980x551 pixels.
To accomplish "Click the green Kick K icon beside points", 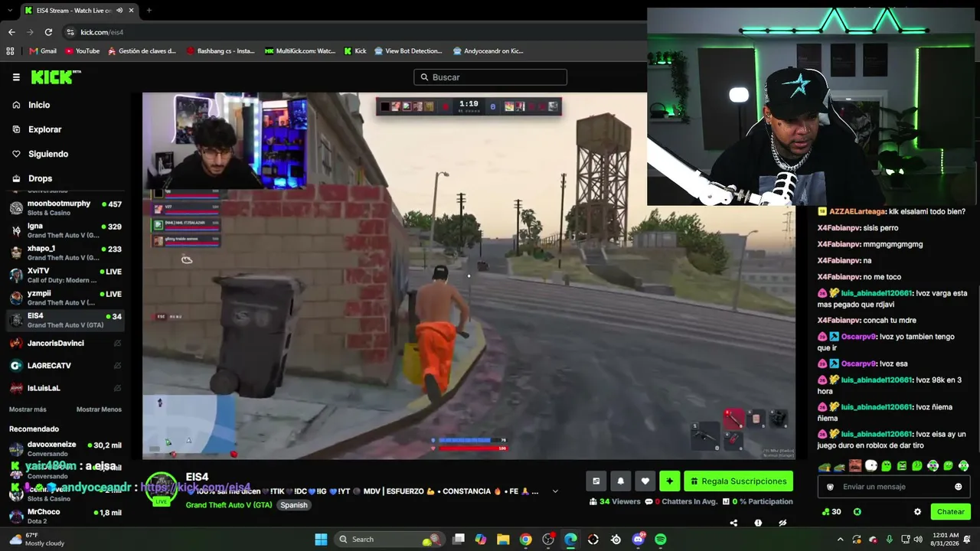I will [x=857, y=512].
